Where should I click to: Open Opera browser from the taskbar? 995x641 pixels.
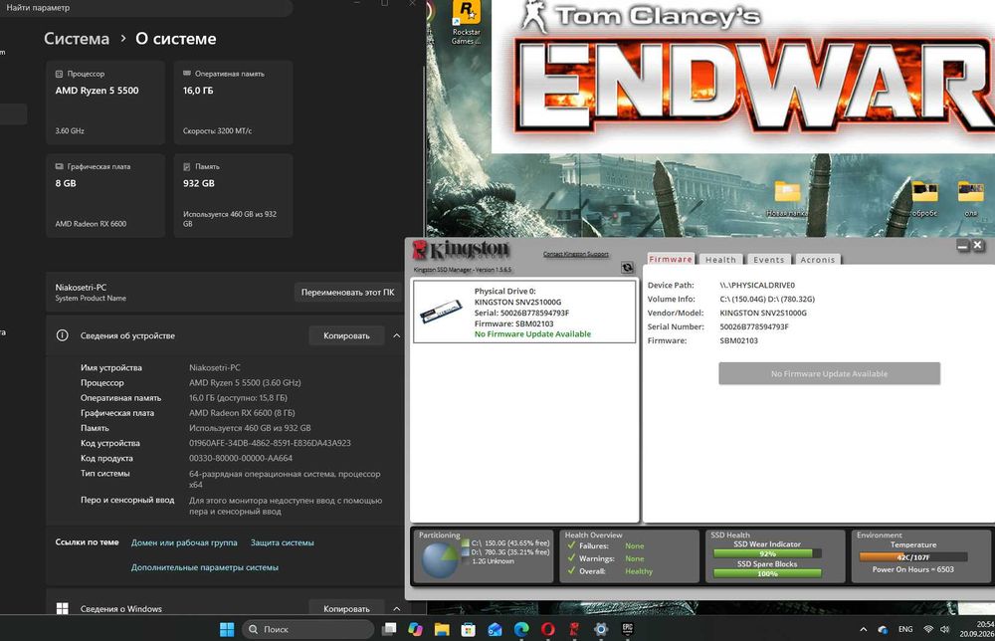tap(548, 629)
